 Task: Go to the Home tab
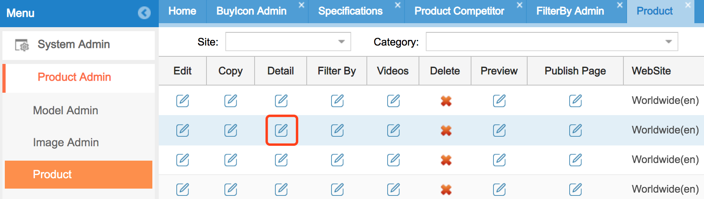182,11
